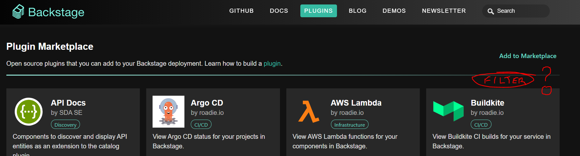
Task: Select the PLUGINS nav tab
Action: [319, 11]
